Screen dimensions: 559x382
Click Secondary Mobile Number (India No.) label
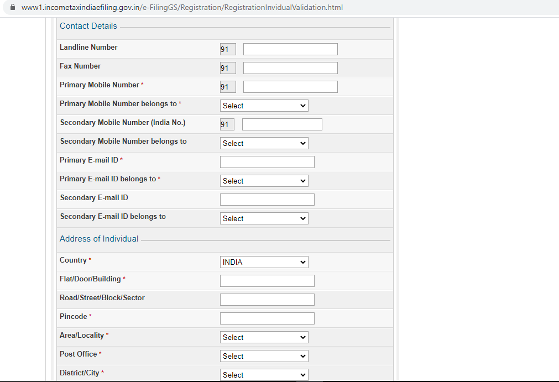(x=123, y=123)
